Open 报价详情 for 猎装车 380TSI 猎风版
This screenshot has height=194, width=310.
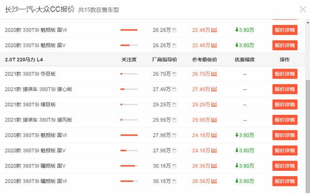285,120
